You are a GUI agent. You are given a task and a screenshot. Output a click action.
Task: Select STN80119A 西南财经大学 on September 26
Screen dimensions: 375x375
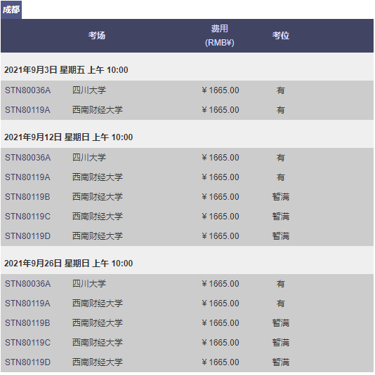[187, 304]
